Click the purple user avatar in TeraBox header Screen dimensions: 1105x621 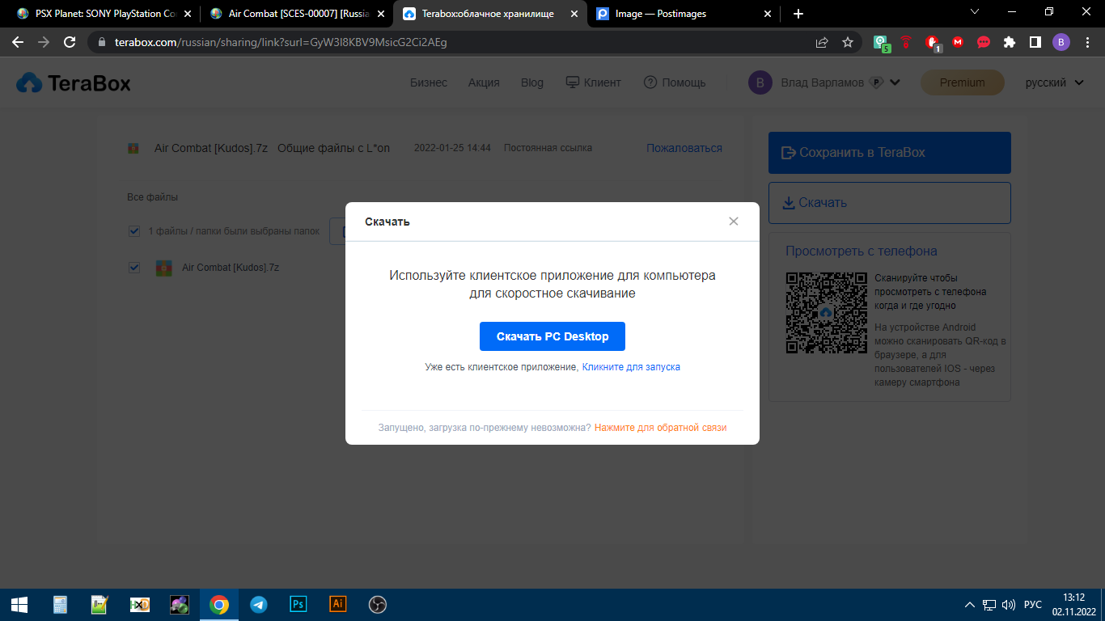(x=760, y=82)
